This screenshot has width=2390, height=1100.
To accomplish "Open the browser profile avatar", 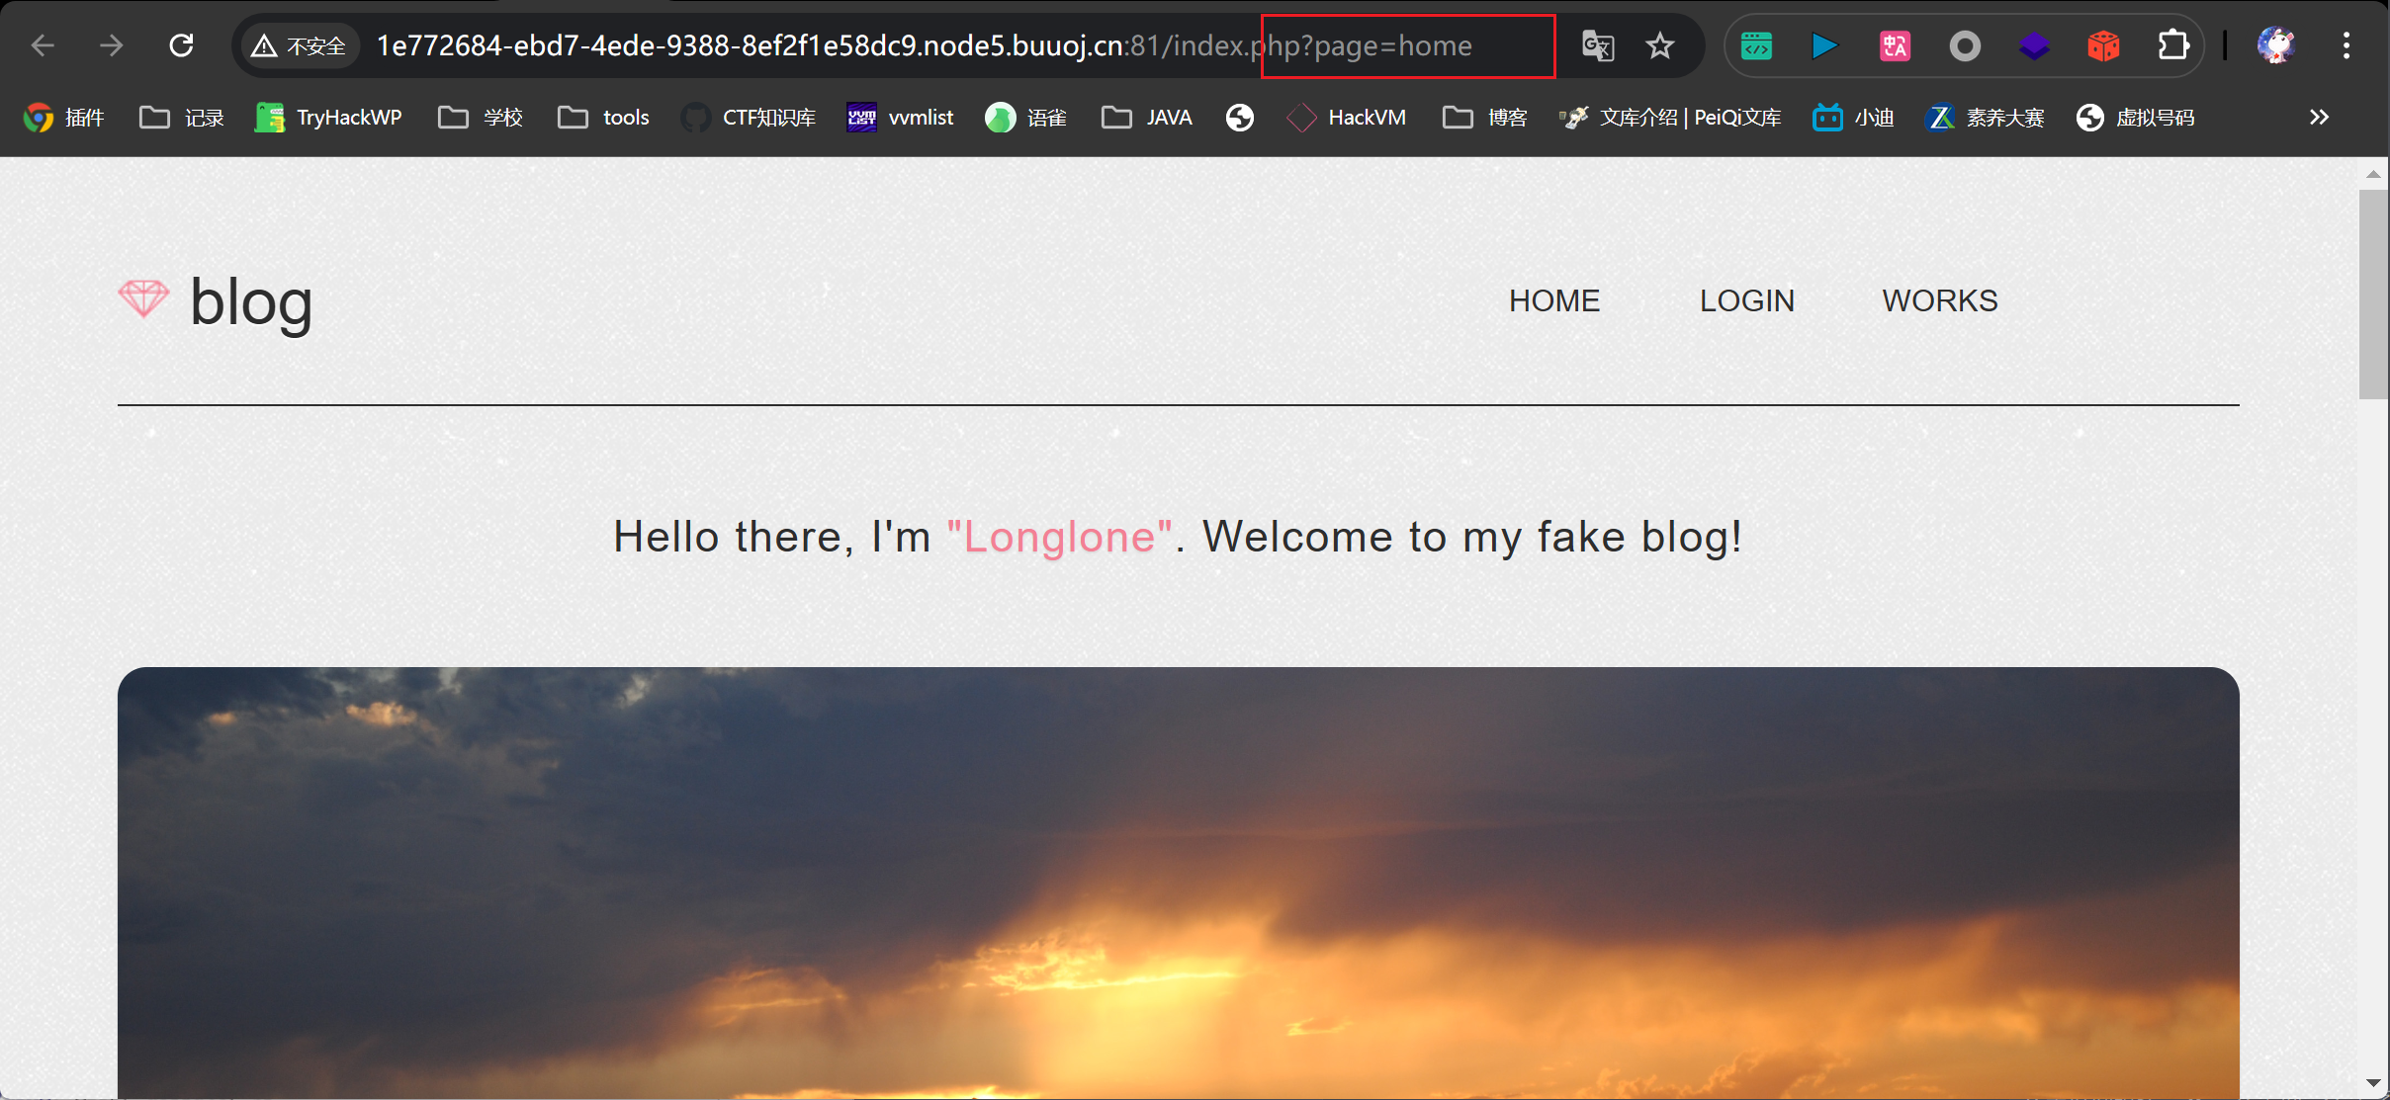I will [x=2276, y=45].
